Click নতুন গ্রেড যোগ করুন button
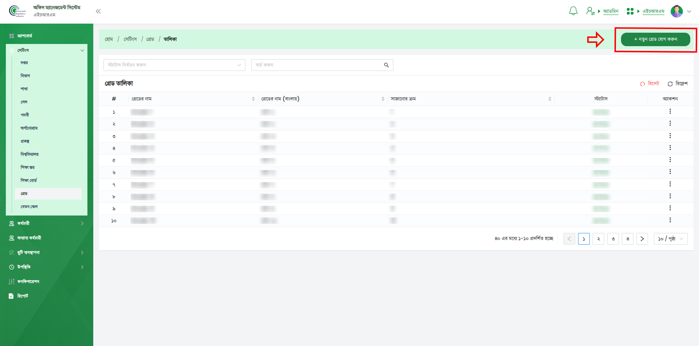699x346 pixels. [x=655, y=39]
